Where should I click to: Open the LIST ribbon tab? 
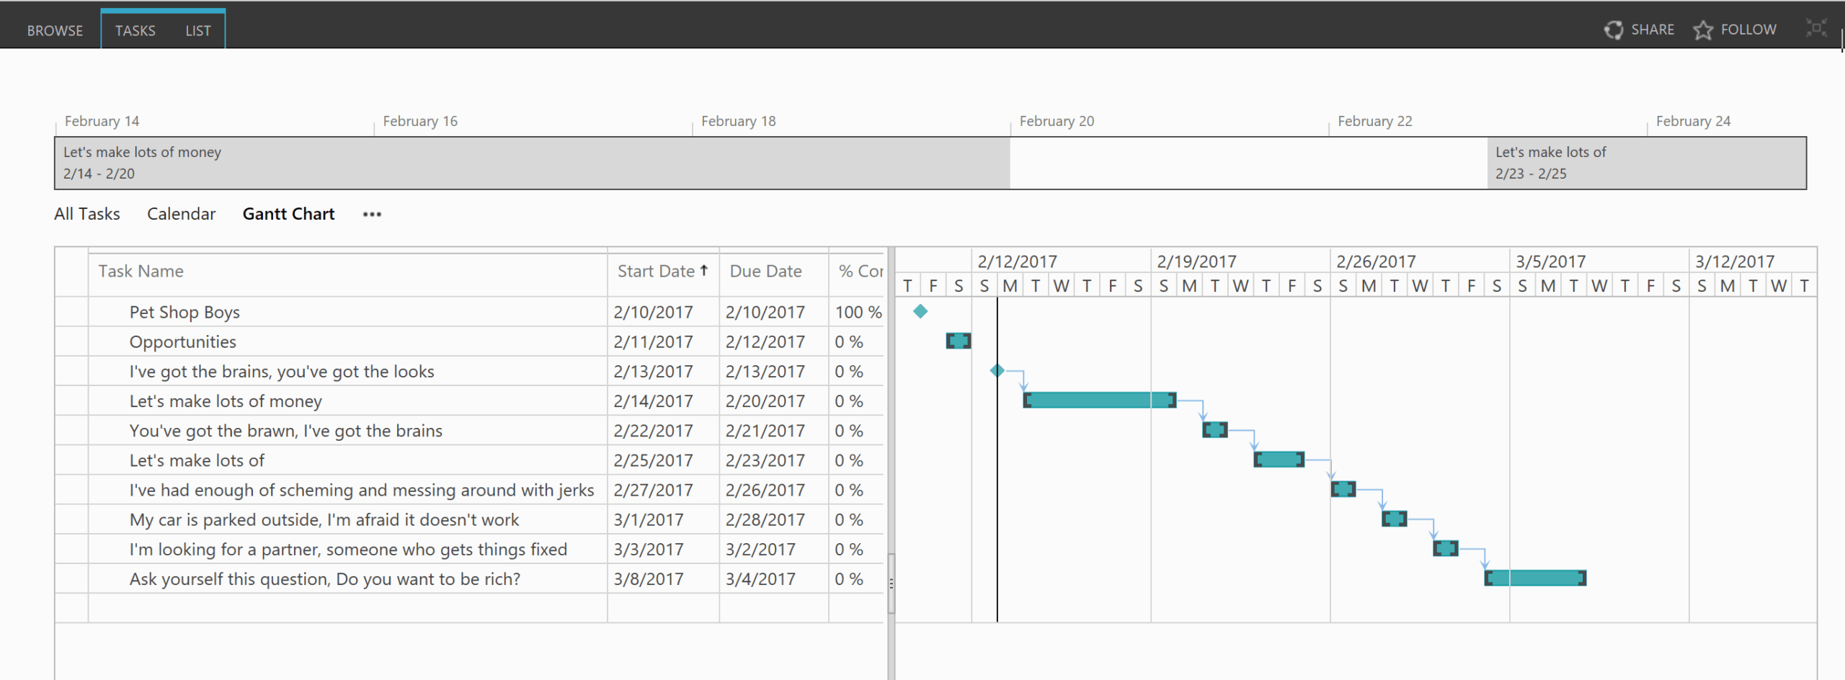click(x=197, y=30)
